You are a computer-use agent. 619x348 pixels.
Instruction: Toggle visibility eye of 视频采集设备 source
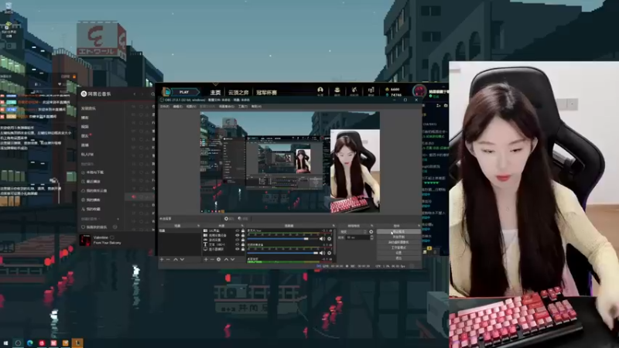[x=238, y=235]
